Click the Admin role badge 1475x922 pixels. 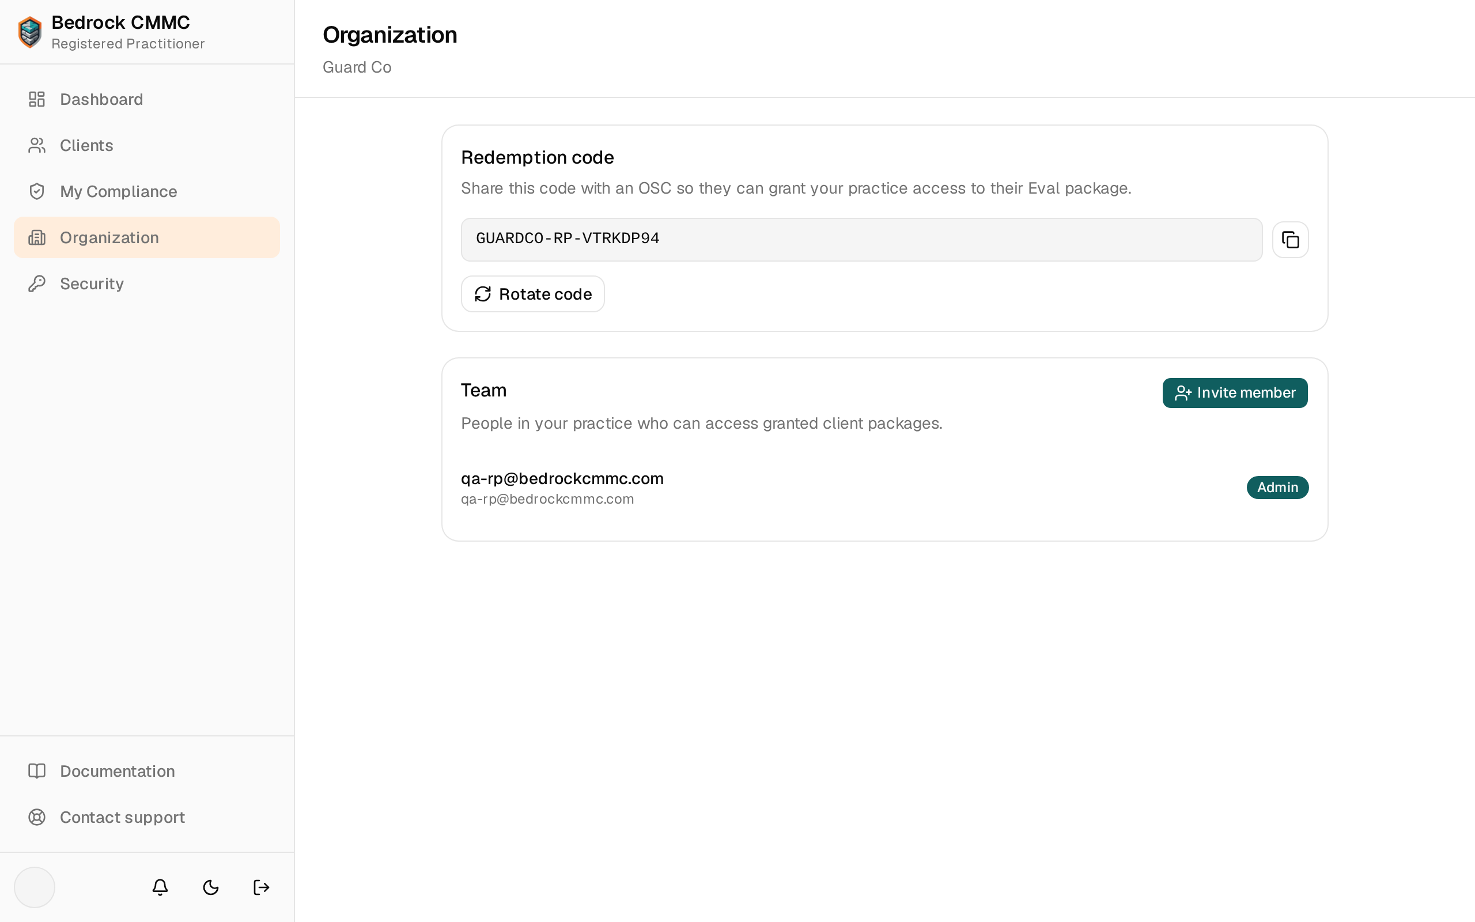pyautogui.click(x=1277, y=488)
